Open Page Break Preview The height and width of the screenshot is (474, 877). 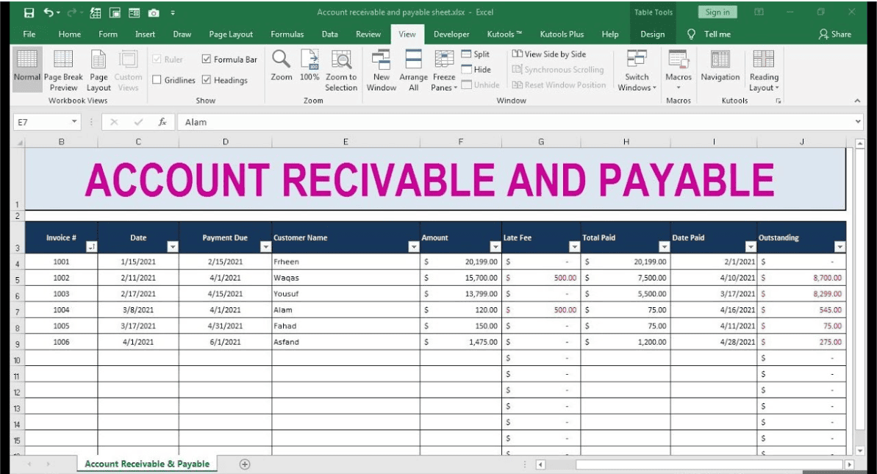[x=63, y=71]
